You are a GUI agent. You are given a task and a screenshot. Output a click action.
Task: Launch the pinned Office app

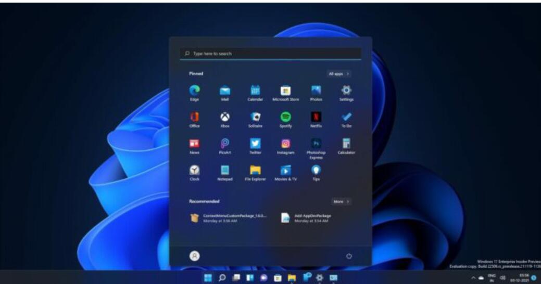(x=195, y=120)
